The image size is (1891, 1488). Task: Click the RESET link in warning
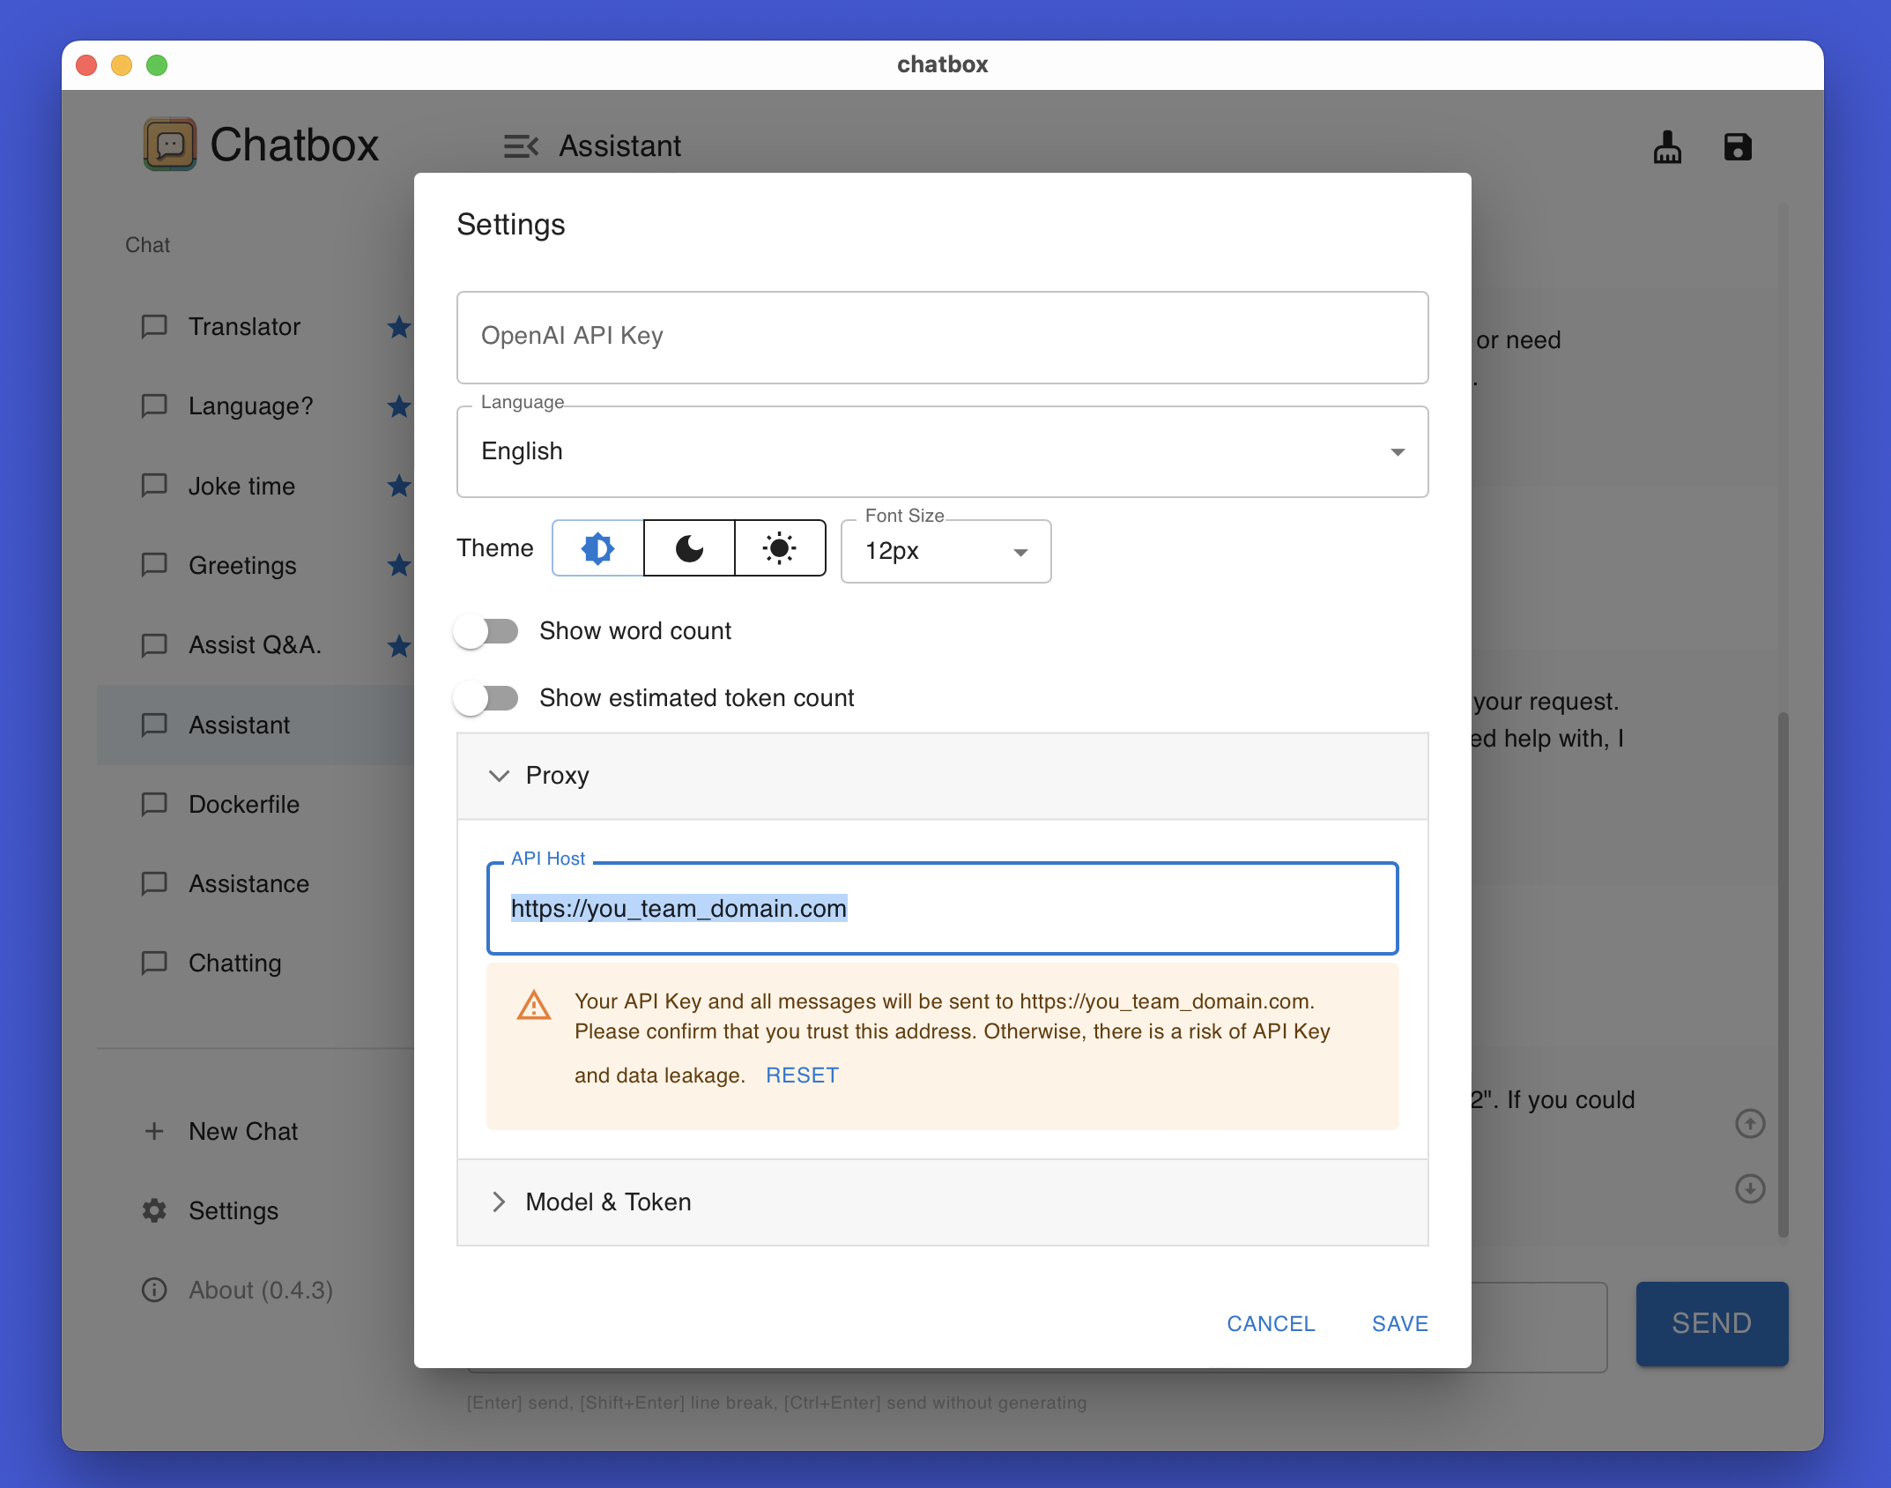[x=802, y=1075]
